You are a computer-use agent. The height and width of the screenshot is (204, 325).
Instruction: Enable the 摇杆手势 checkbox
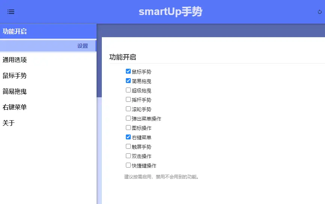point(128,100)
